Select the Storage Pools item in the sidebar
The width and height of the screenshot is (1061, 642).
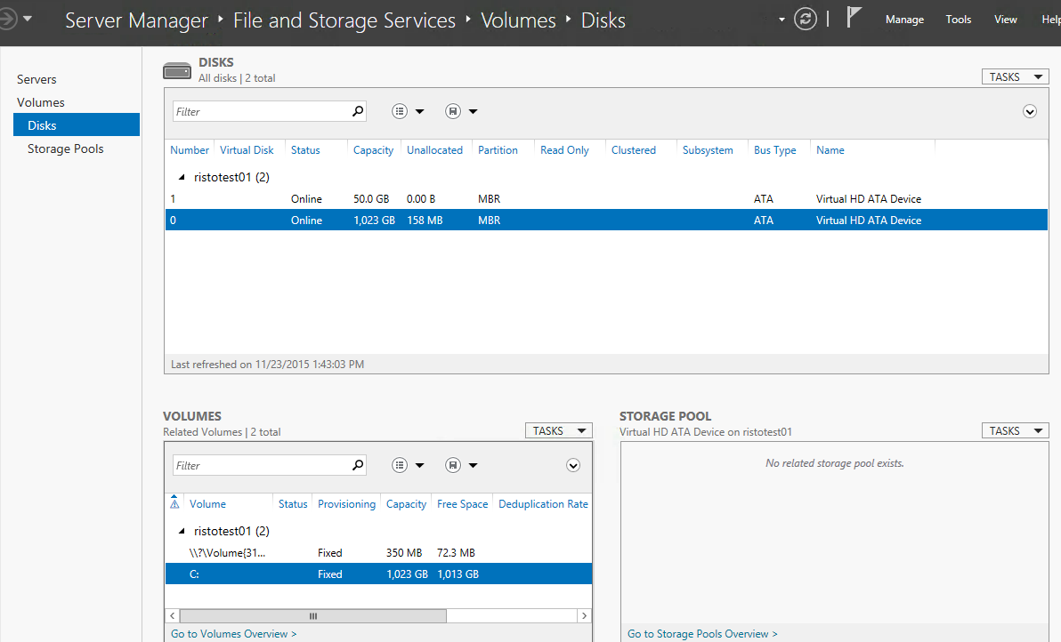pyautogui.click(x=66, y=148)
